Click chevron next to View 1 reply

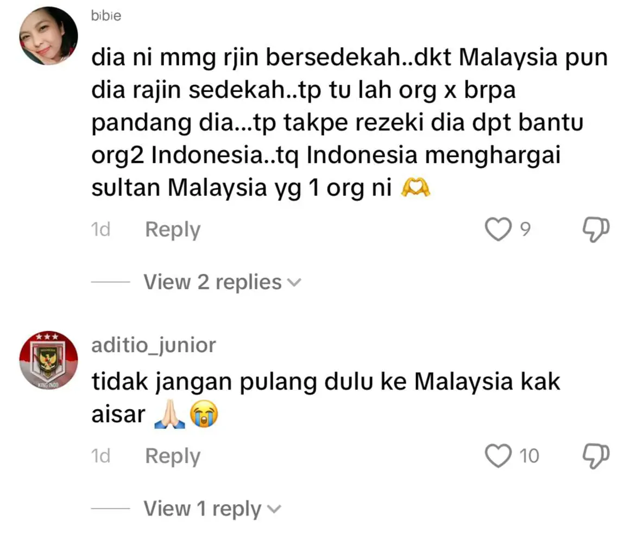(274, 509)
